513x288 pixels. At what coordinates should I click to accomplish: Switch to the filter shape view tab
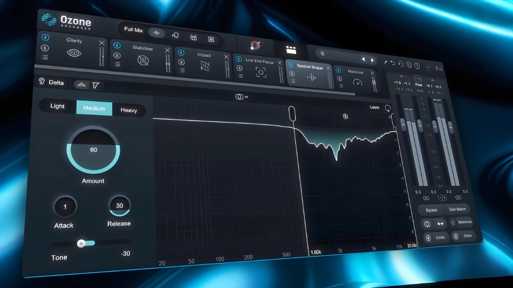(95, 86)
